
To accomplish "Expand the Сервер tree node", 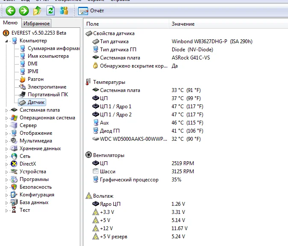I will pyautogui.click(x=6, y=126).
